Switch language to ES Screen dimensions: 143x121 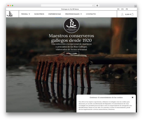tap(118, 9)
